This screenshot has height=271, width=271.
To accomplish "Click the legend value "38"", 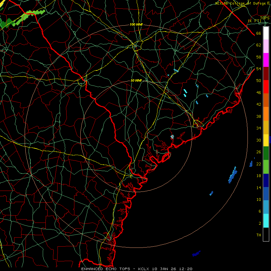I will [259, 116].
